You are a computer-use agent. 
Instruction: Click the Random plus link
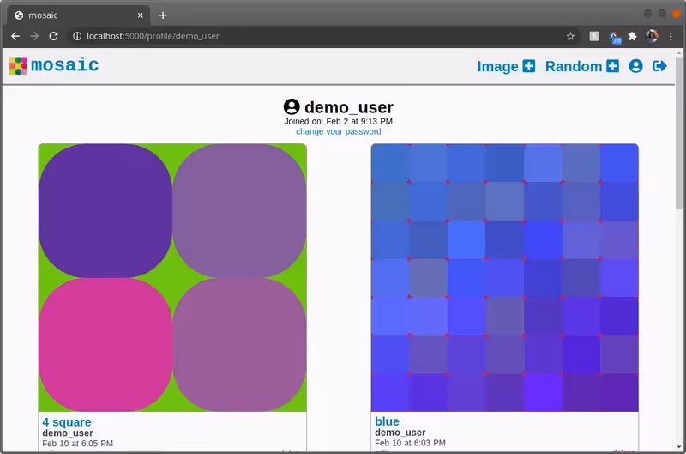click(581, 66)
